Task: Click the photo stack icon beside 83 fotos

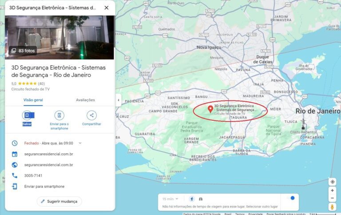Action: (14, 51)
